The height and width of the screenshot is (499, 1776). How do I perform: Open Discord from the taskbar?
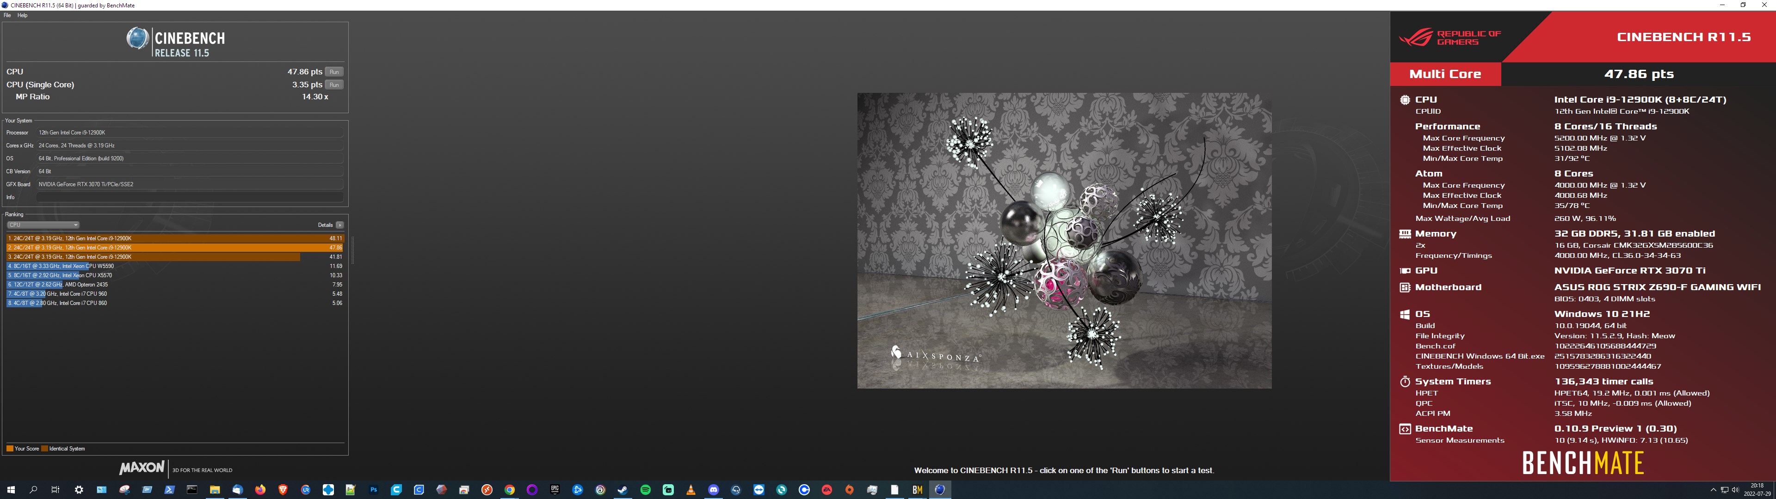pyautogui.click(x=714, y=490)
